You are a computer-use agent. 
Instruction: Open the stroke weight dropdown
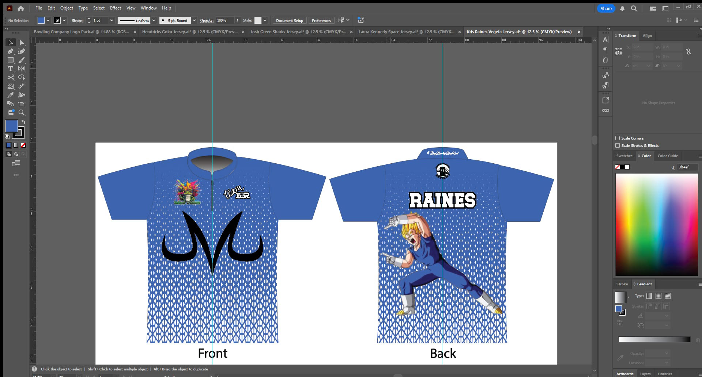[x=112, y=20]
